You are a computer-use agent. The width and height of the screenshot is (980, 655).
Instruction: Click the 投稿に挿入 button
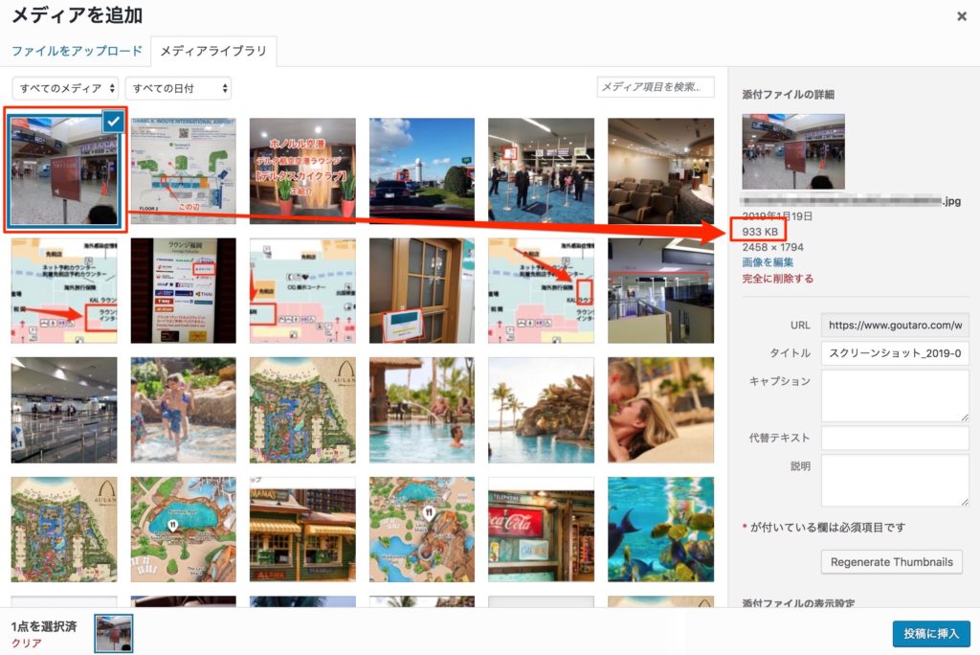tap(930, 634)
